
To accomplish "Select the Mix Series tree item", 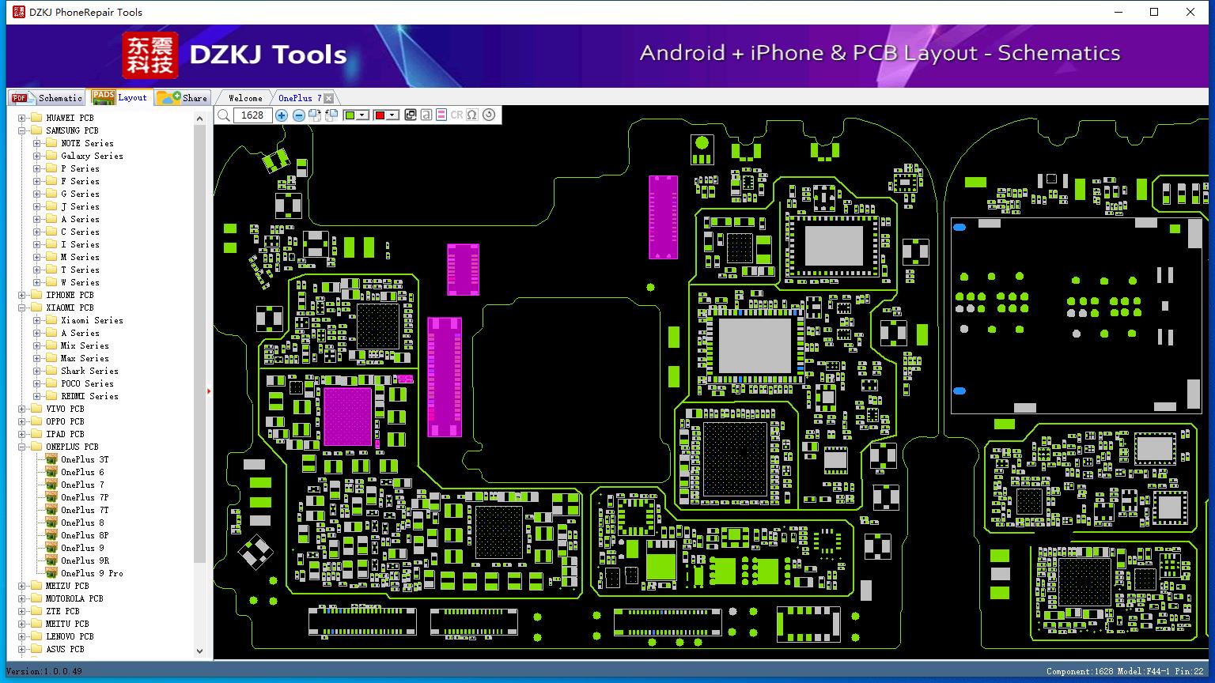I will point(85,346).
